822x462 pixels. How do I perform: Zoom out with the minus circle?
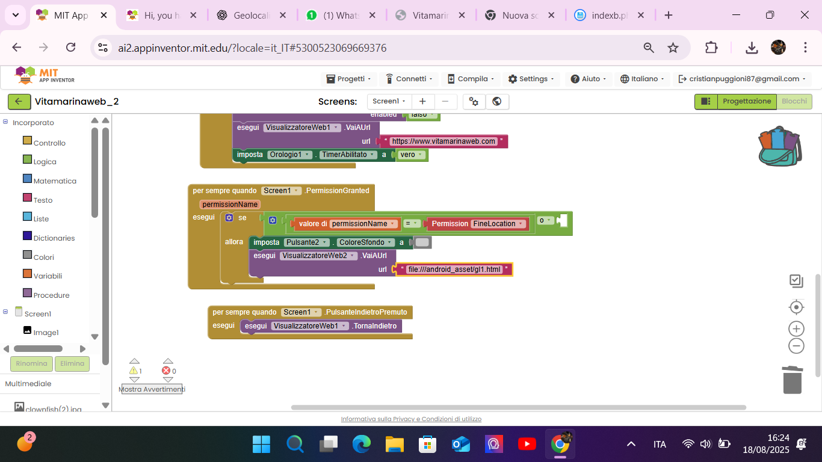796,346
